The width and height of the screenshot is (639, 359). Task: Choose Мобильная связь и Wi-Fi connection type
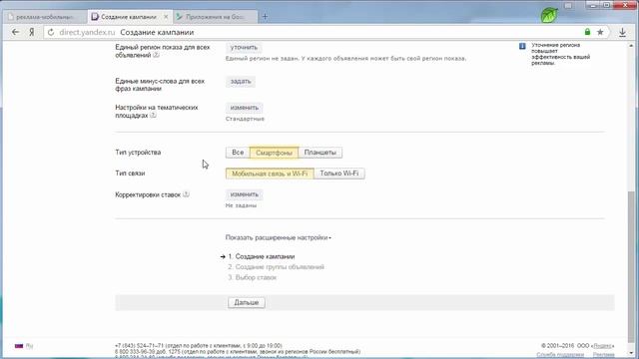tap(270, 174)
